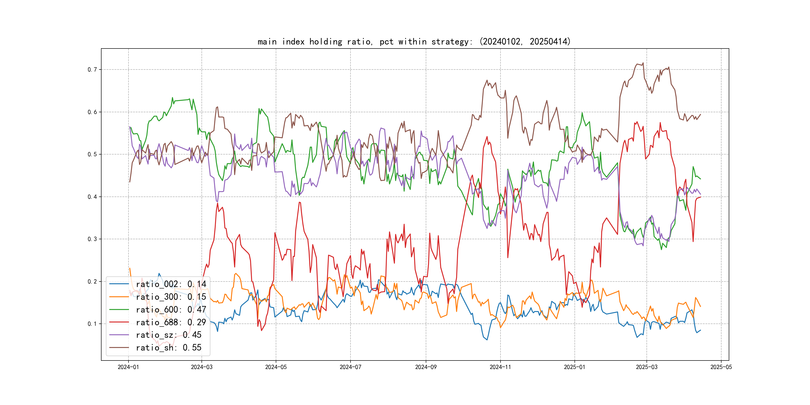Click the purple ratio_sz legend line

pyautogui.click(x=119, y=335)
